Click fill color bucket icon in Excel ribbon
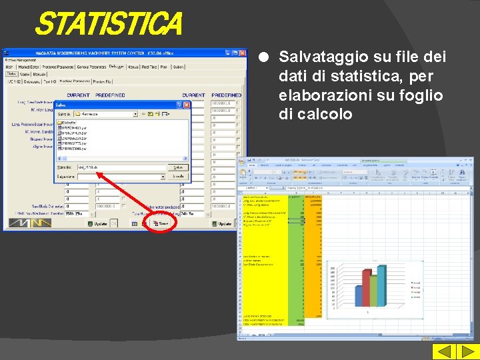The image size is (480, 360). 281,178
